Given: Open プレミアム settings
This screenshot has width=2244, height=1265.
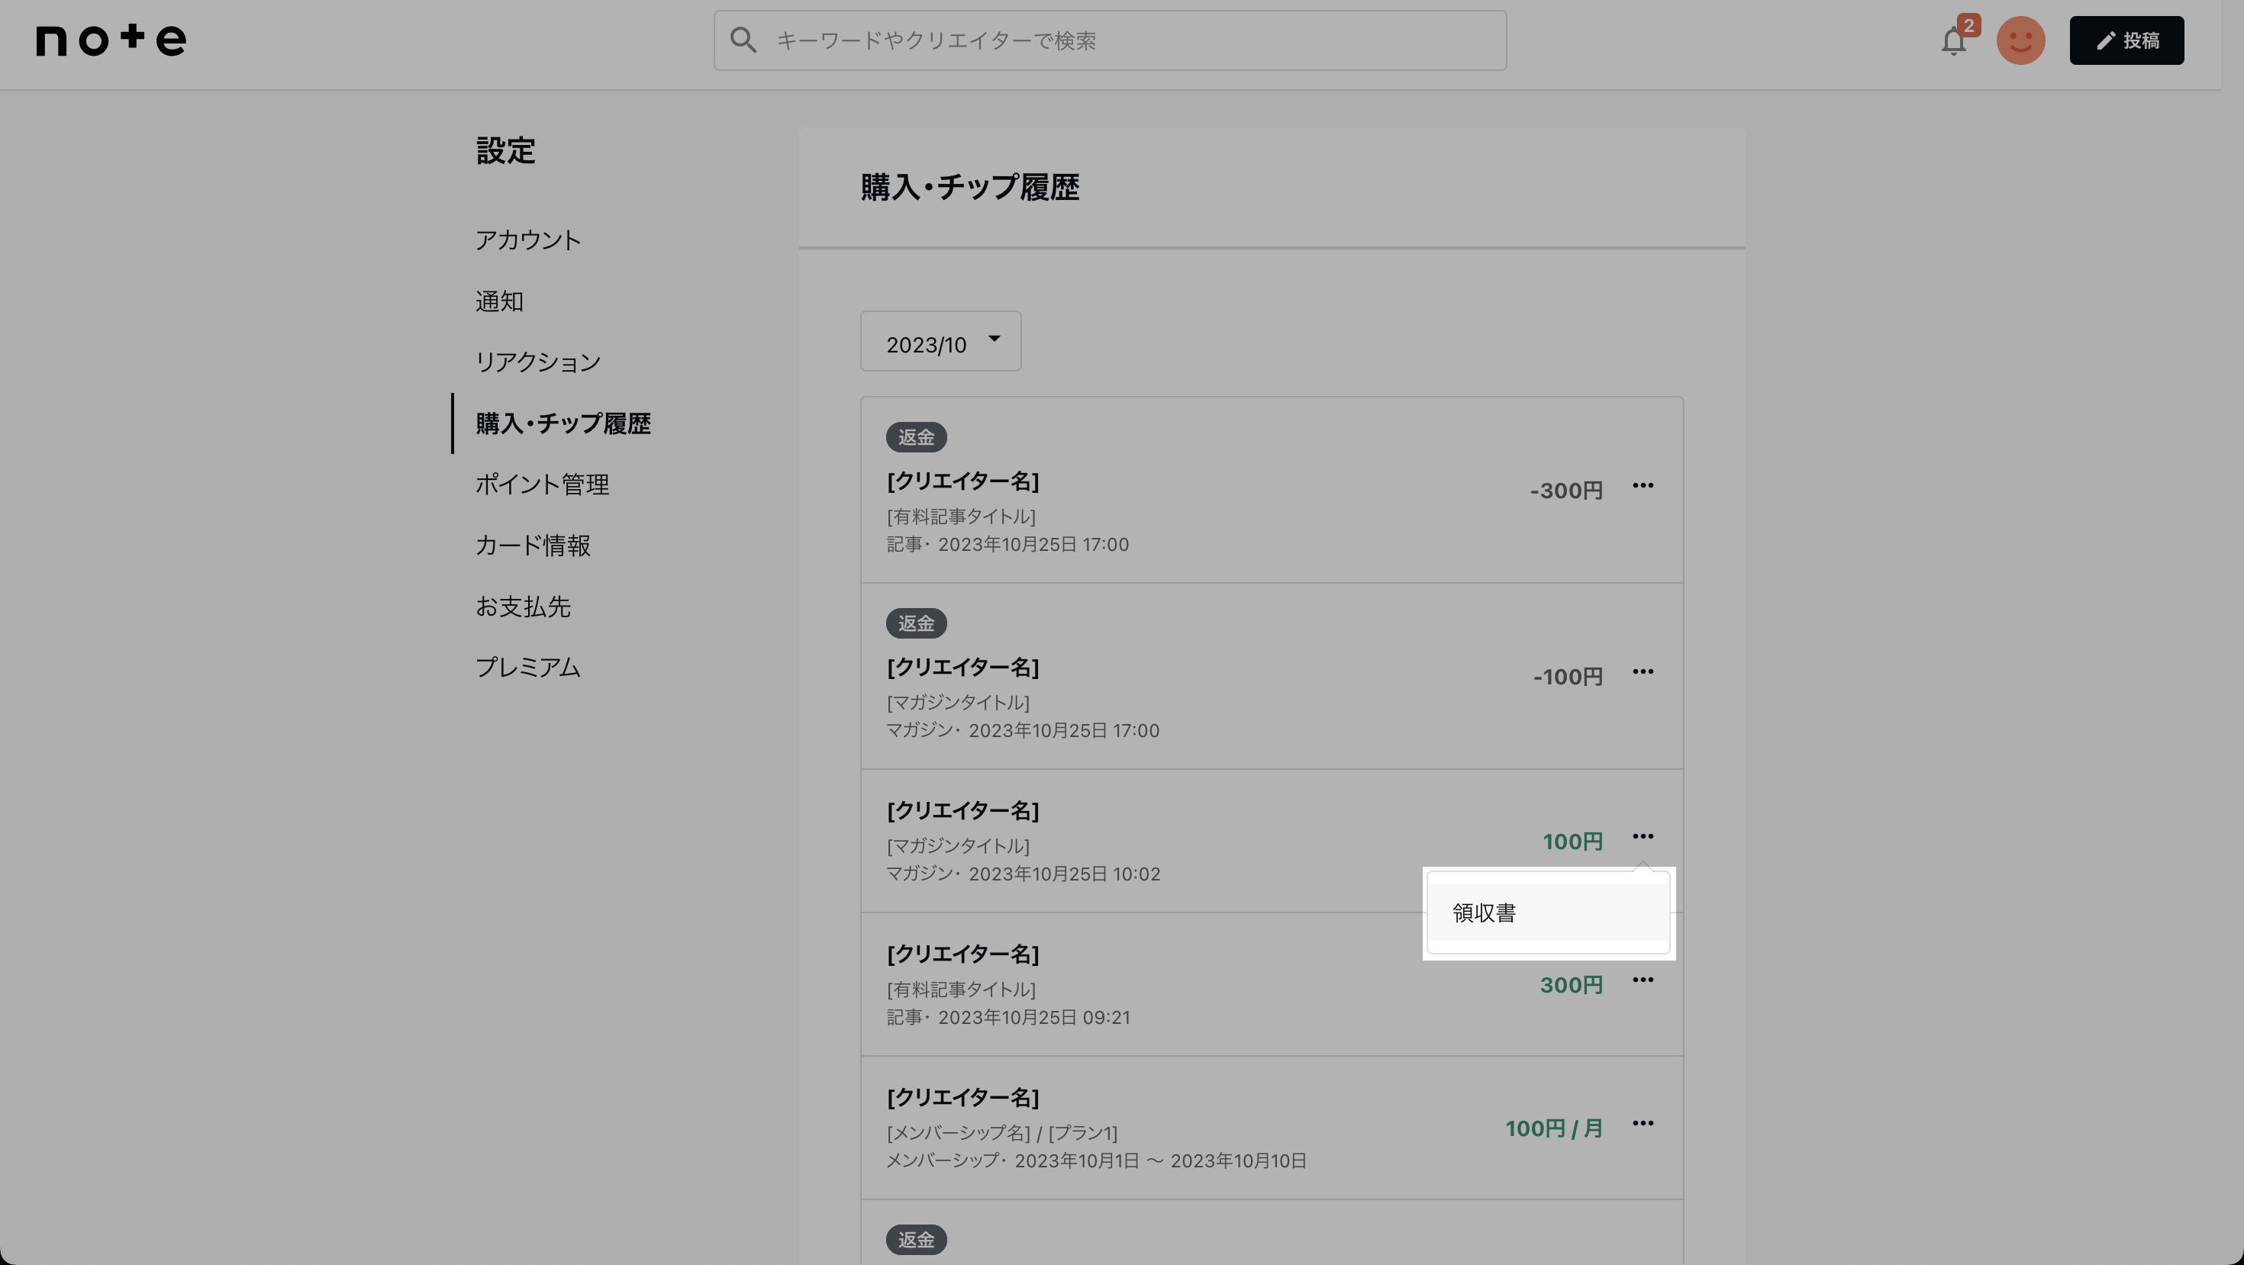Looking at the screenshot, I should click(x=527, y=667).
